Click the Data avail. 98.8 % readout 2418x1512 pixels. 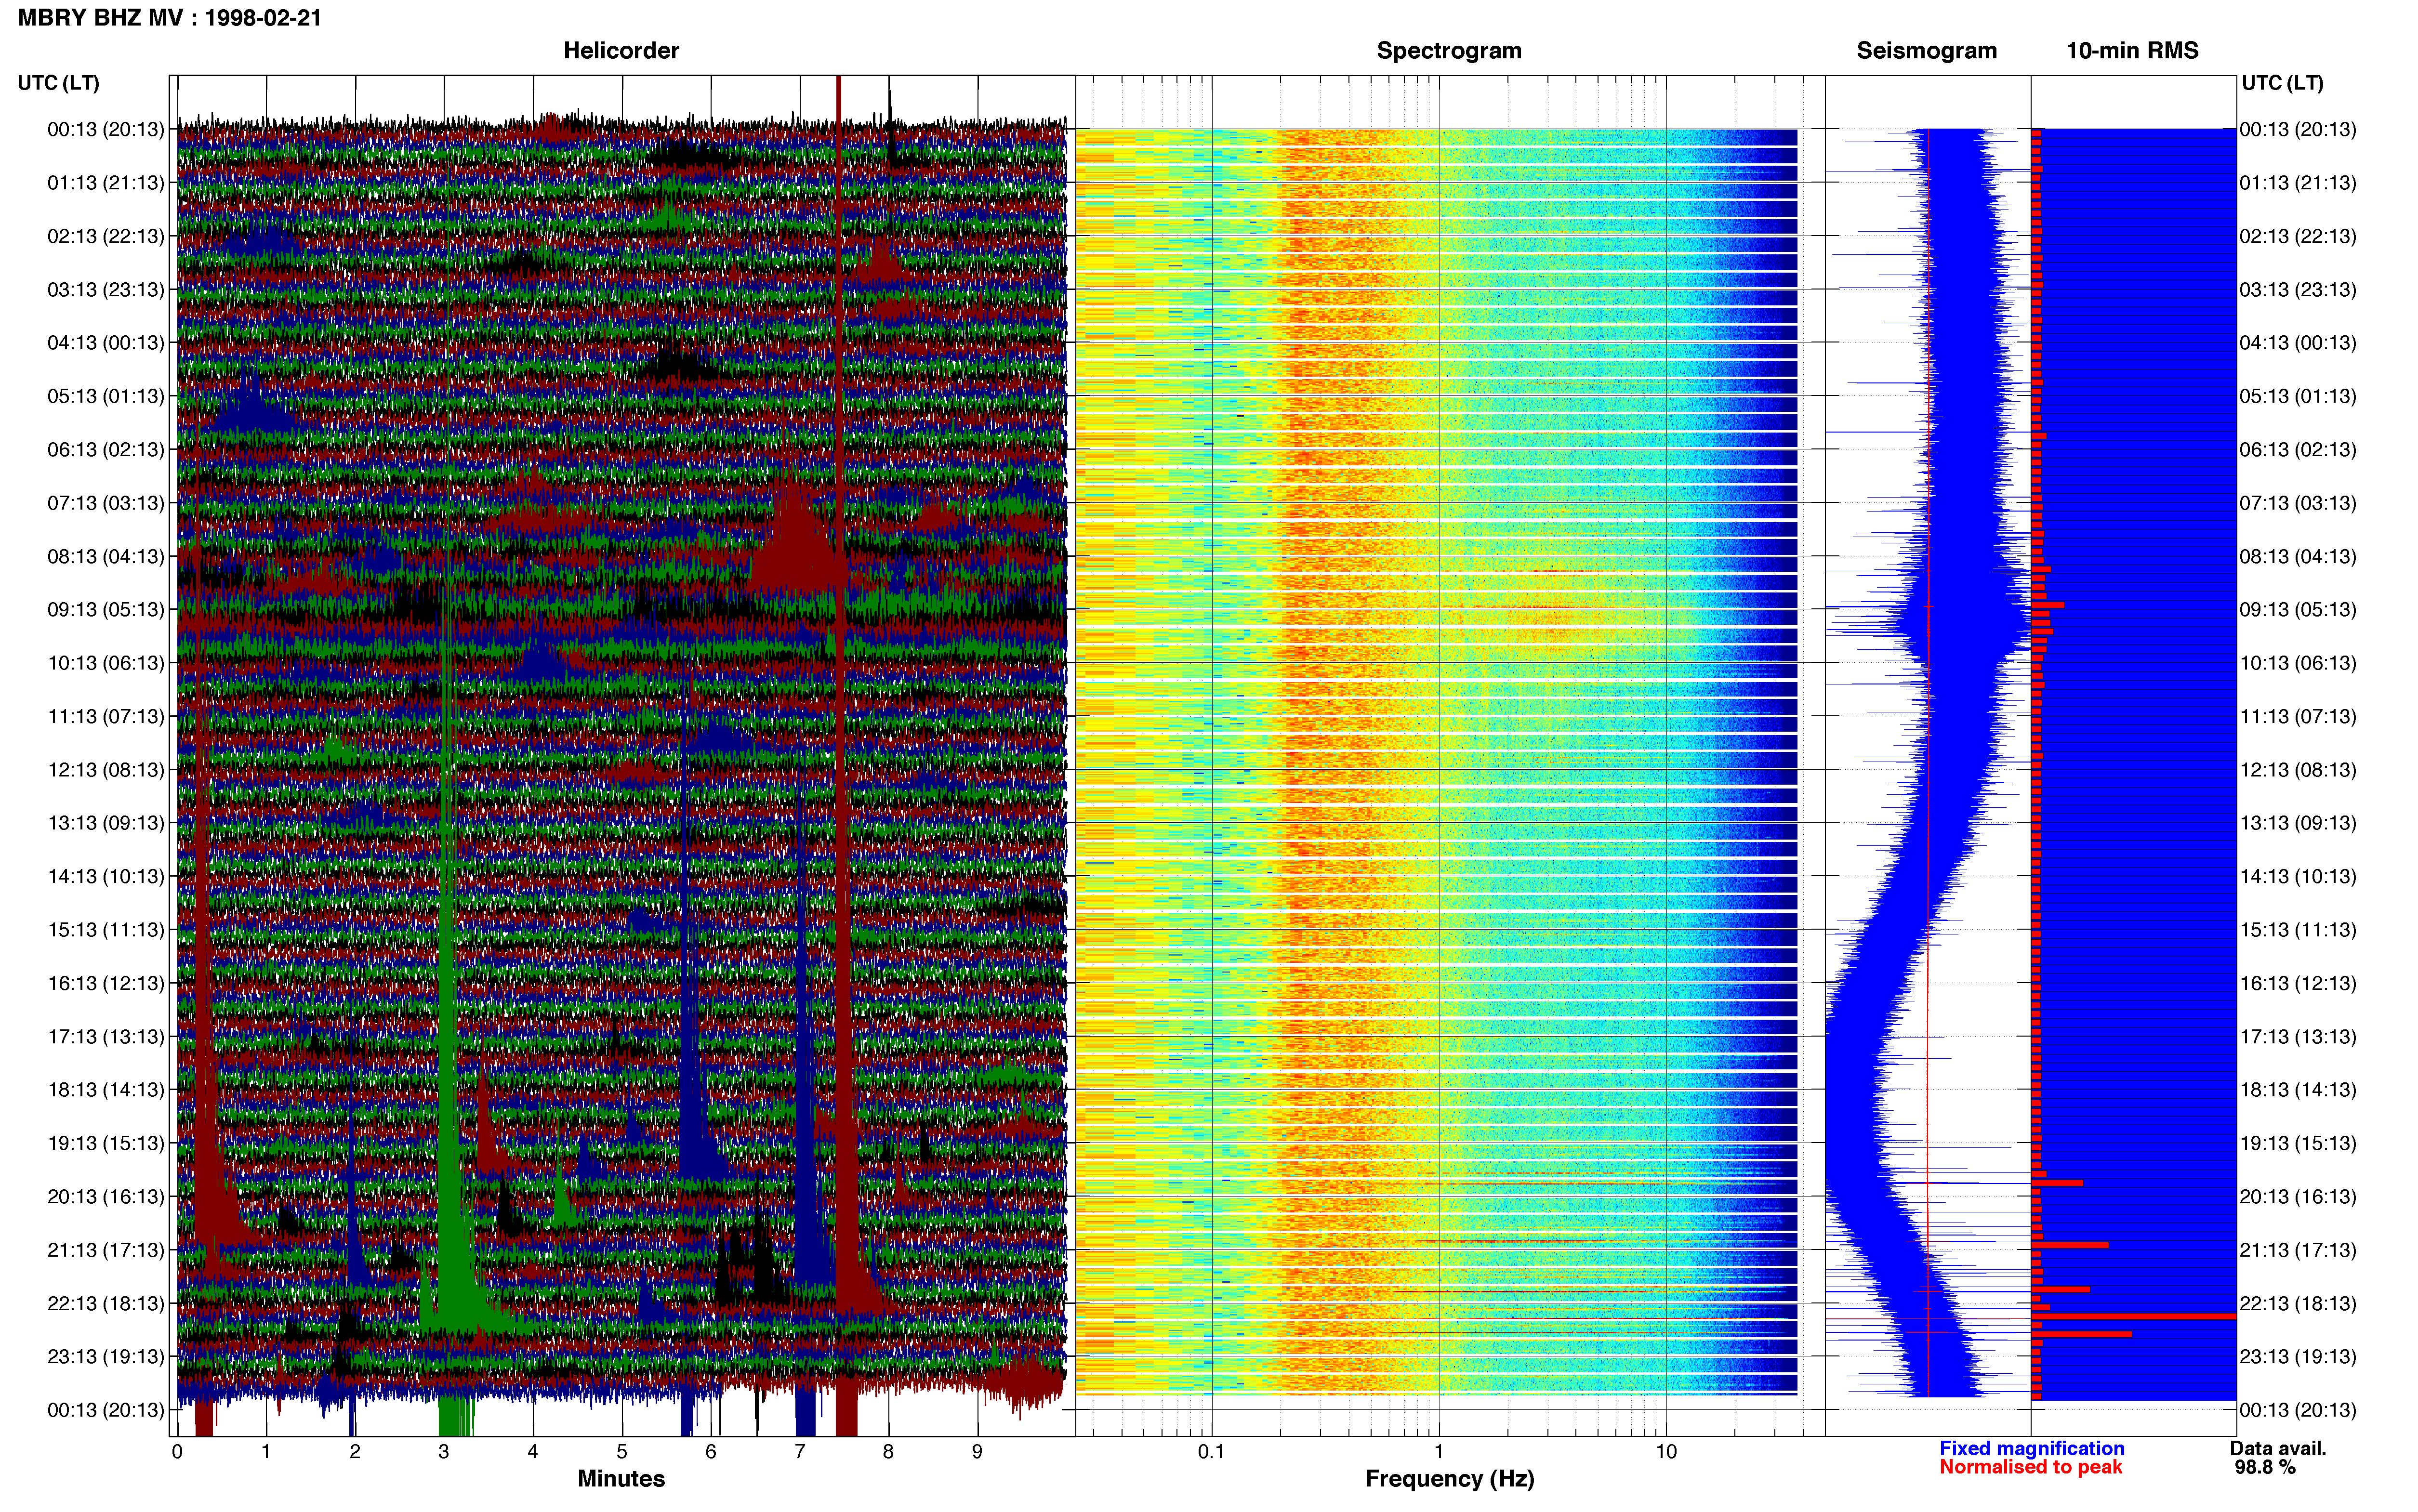pos(2278,1458)
